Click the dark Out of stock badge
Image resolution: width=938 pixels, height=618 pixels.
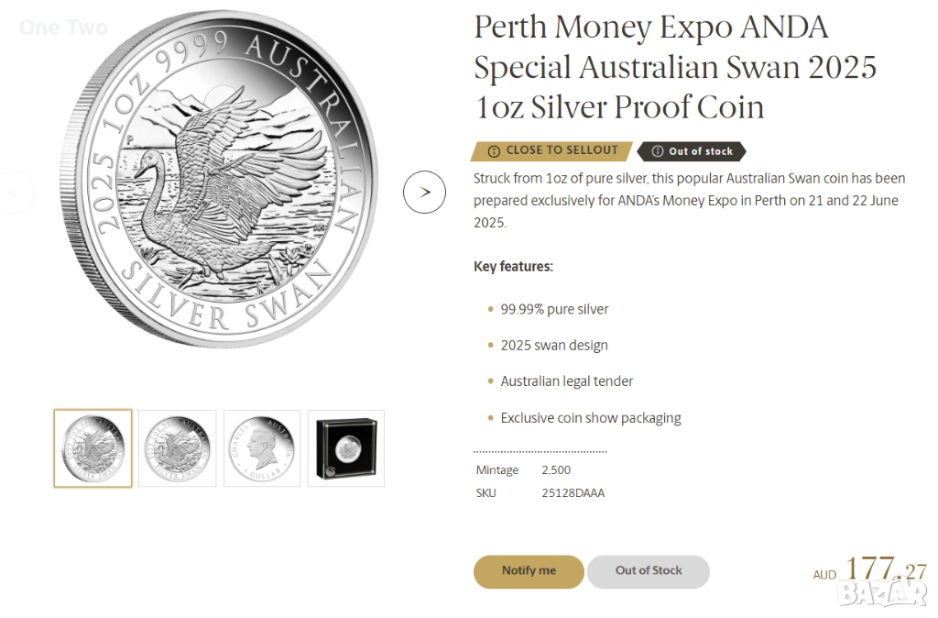(x=692, y=150)
